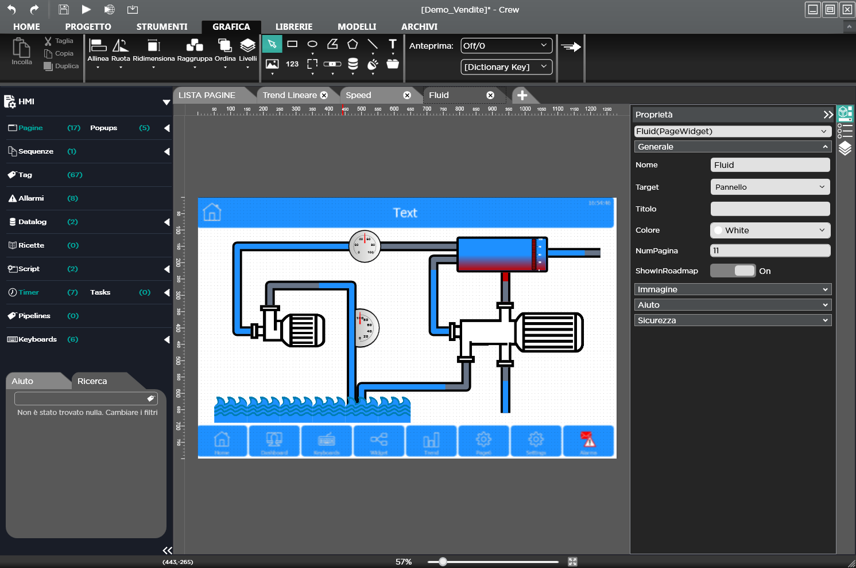Select the line drawing tool
Viewport: 856px width, 568px height.
coord(373,44)
